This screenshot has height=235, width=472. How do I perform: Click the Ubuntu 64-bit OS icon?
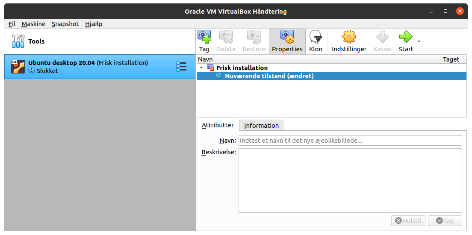18,67
